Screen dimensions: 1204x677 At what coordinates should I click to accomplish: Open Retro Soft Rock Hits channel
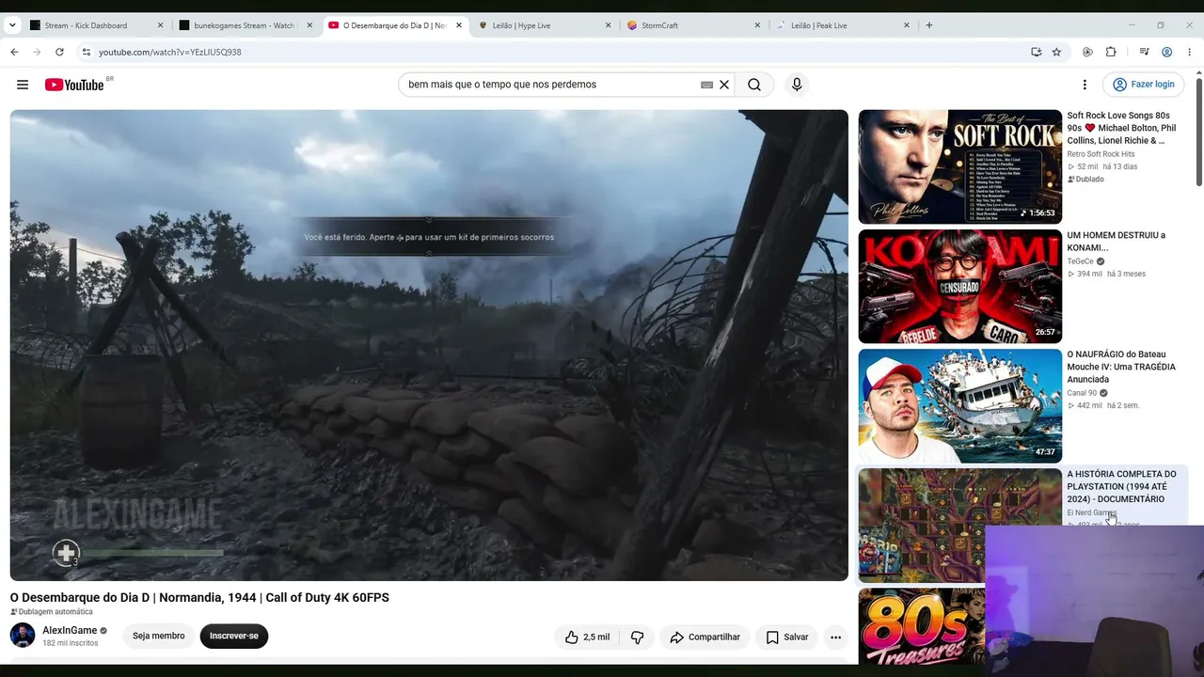tap(1101, 154)
